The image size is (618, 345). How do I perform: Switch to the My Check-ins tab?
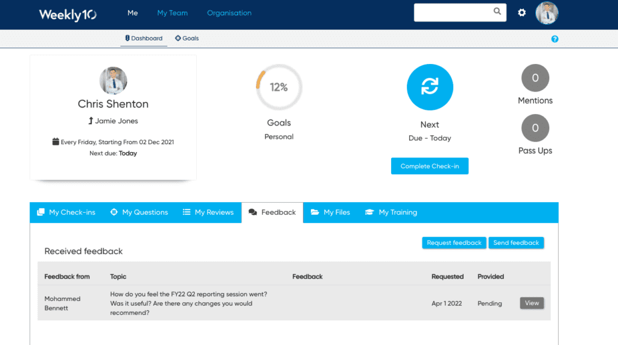click(66, 212)
